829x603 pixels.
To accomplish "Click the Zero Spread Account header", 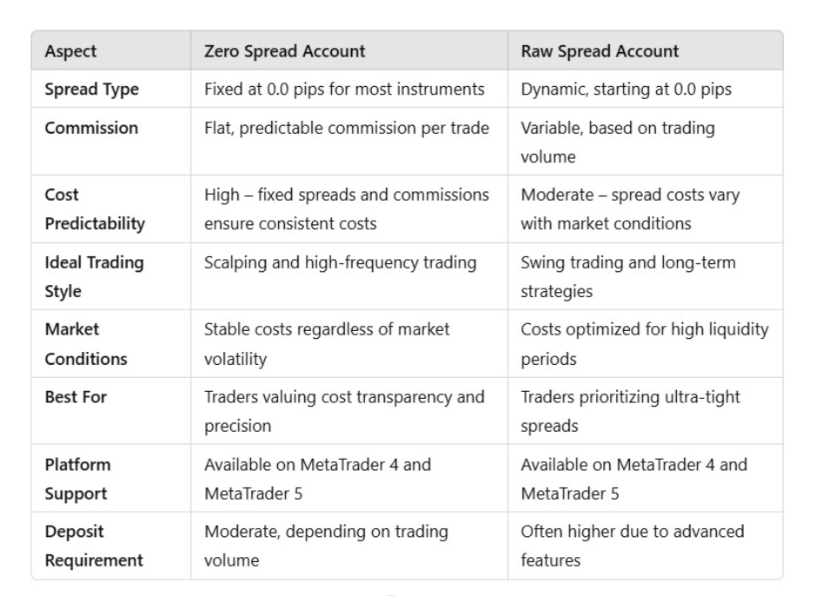I will coord(284,51).
